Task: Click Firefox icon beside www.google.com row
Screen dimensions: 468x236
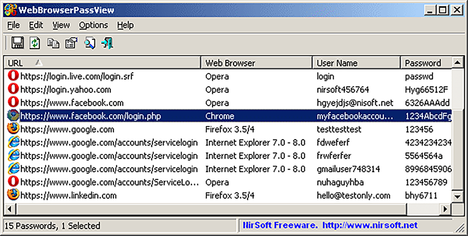Action: (x=13, y=129)
